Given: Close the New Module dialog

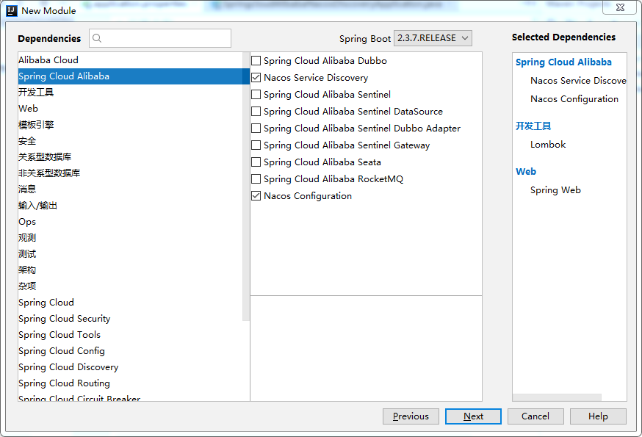Looking at the screenshot, I should [620, 8].
